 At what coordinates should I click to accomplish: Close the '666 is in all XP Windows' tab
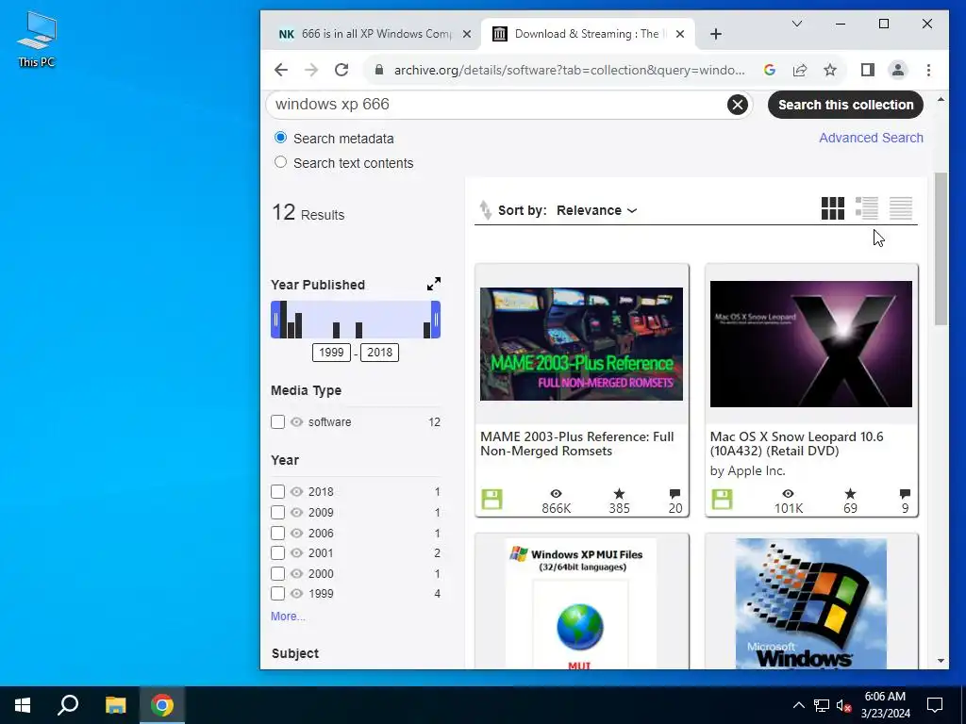point(467,34)
